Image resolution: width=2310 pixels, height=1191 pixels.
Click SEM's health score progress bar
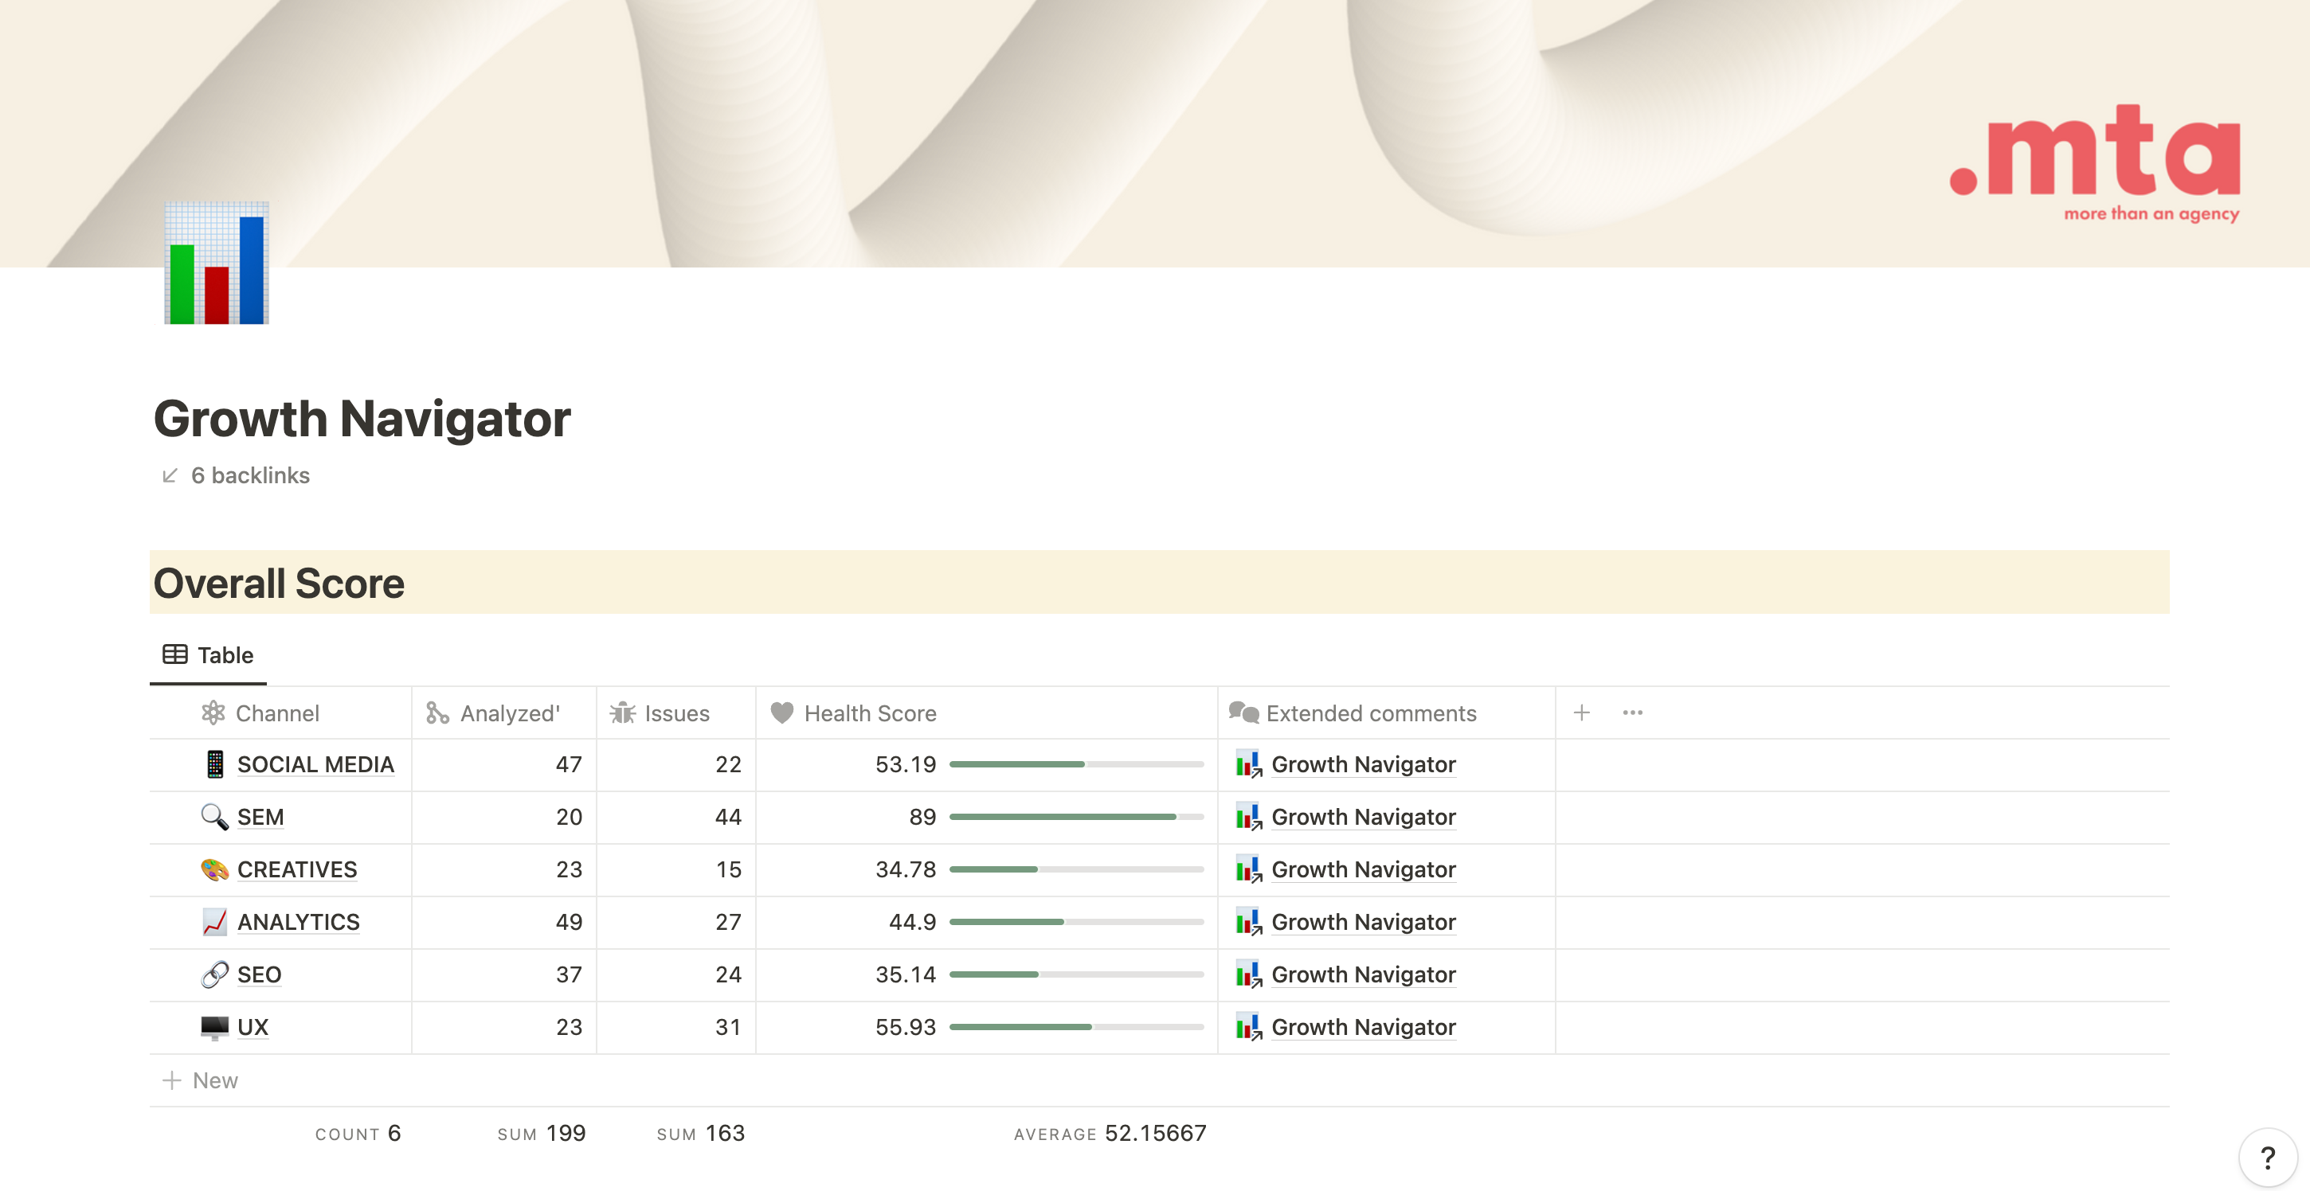pyautogui.click(x=1075, y=816)
